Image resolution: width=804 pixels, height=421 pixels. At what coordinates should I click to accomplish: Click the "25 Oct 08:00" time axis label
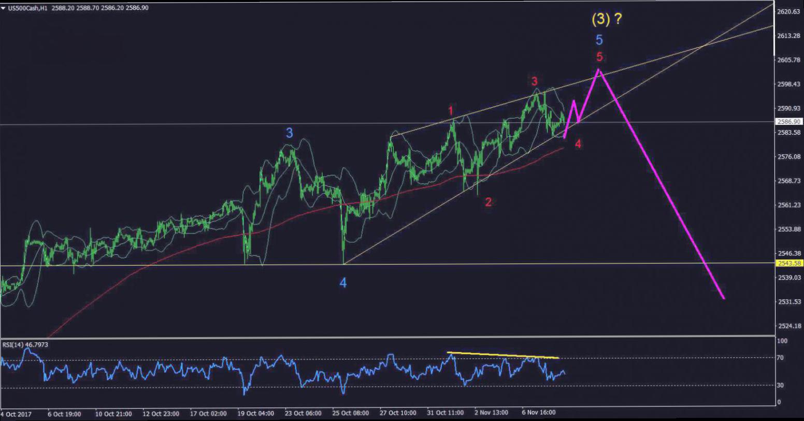pyautogui.click(x=351, y=413)
